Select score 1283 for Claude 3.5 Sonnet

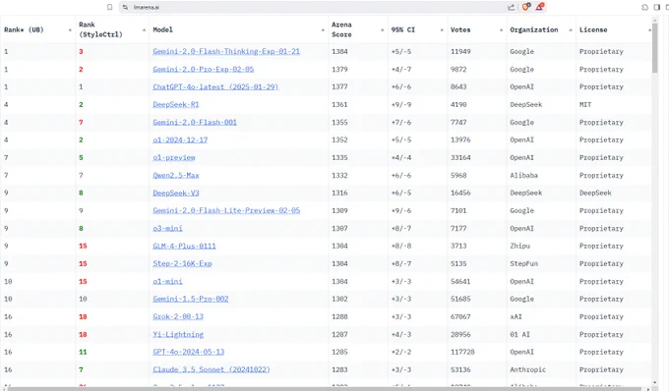(339, 369)
